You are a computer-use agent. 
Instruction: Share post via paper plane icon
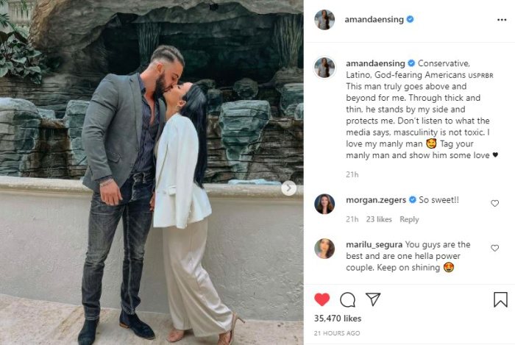pyautogui.click(x=373, y=299)
